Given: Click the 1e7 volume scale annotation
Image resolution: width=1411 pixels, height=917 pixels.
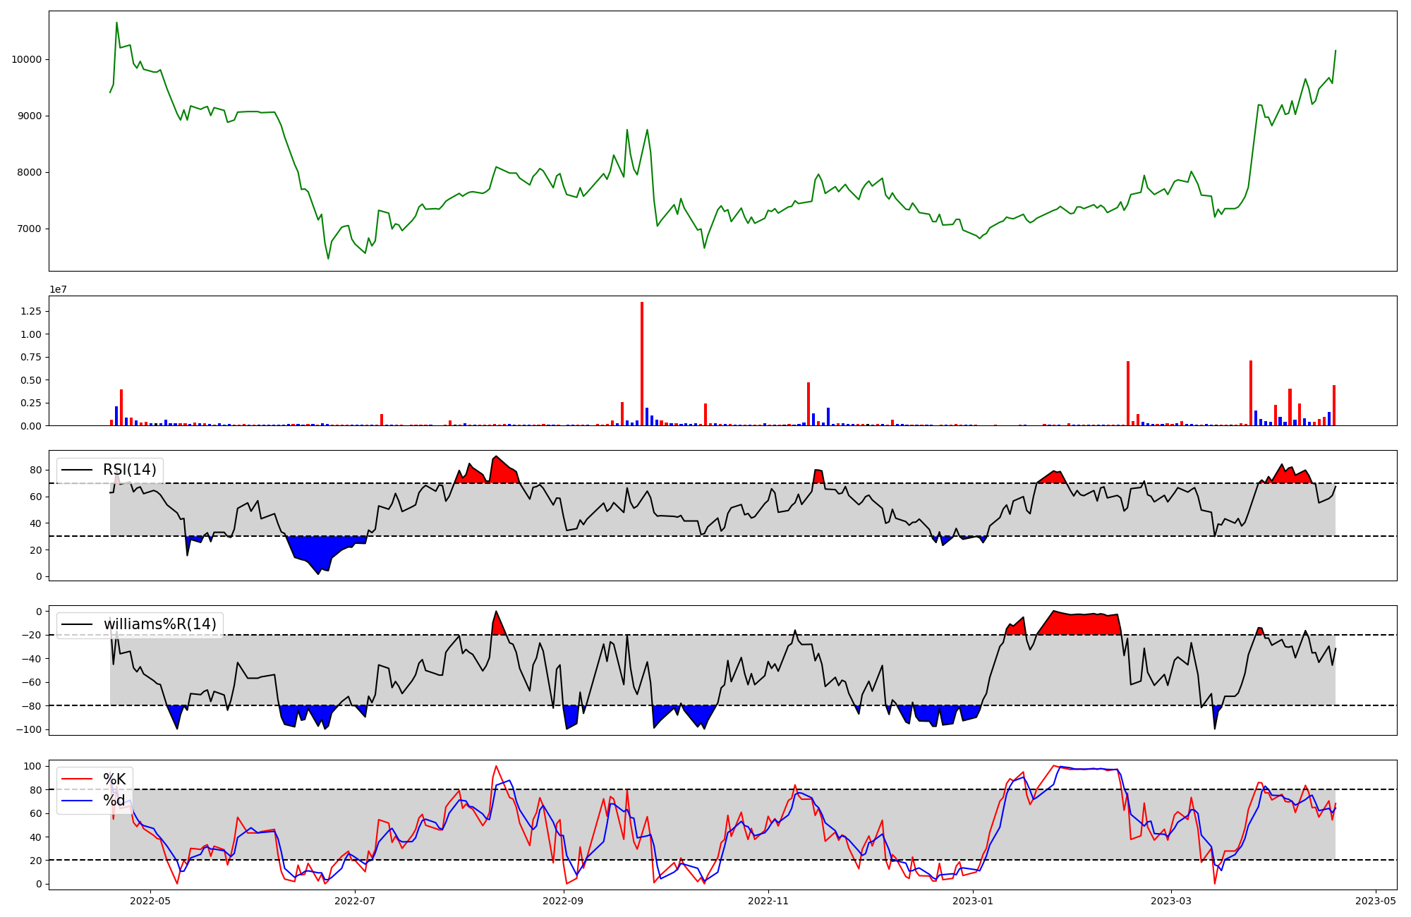Looking at the screenshot, I should click(x=58, y=289).
